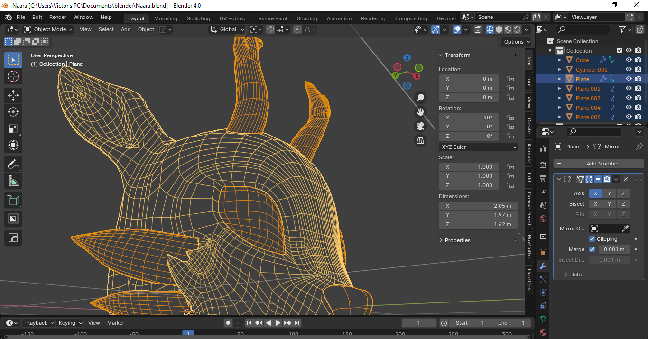Uncheck the Clipping checkbox
The height and width of the screenshot is (339, 648).
592,239
